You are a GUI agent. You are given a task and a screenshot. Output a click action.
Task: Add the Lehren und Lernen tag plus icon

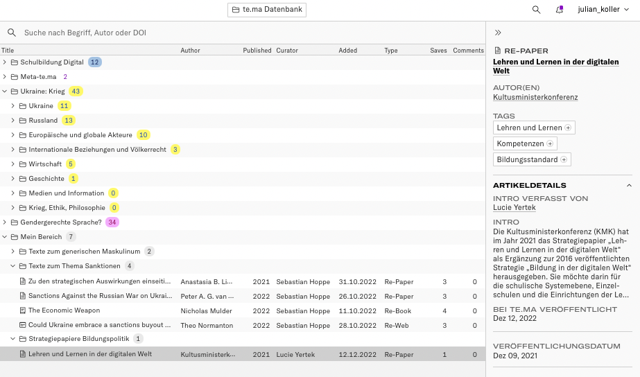coord(568,128)
